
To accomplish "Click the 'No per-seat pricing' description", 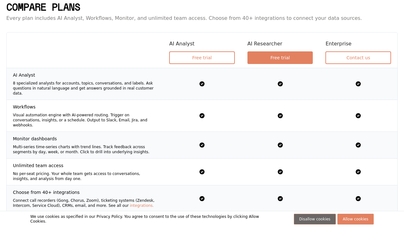I will pos(76,176).
